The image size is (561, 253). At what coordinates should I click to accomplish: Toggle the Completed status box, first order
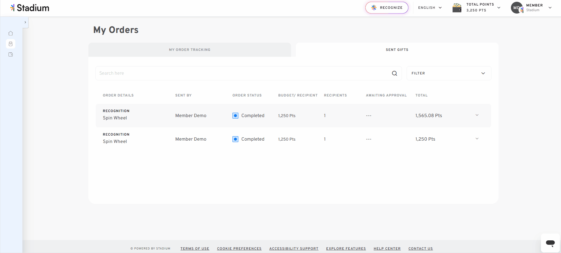click(235, 116)
